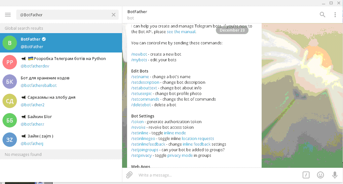Open the 'see the manual' link
Viewport: 343px width, 184px height.
pos(181,32)
